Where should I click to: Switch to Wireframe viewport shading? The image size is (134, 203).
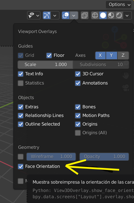[x=95, y=15]
